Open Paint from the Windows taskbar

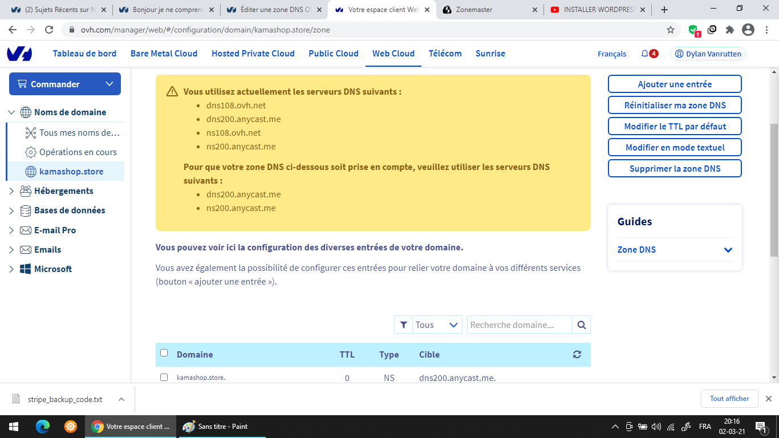click(215, 427)
